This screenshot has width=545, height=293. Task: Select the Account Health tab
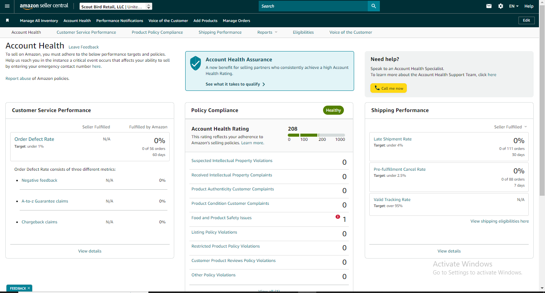(x=26, y=32)
